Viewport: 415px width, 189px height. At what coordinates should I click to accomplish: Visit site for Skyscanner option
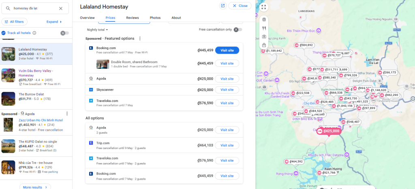tap(227, 90)
